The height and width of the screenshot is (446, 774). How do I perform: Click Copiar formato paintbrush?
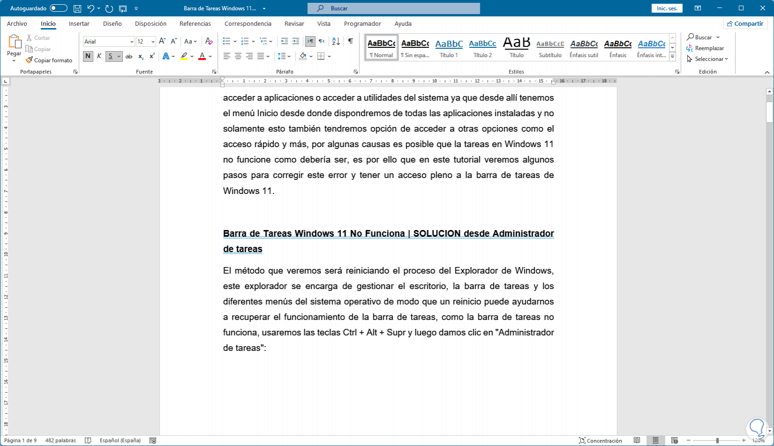(x=49, y=60)
